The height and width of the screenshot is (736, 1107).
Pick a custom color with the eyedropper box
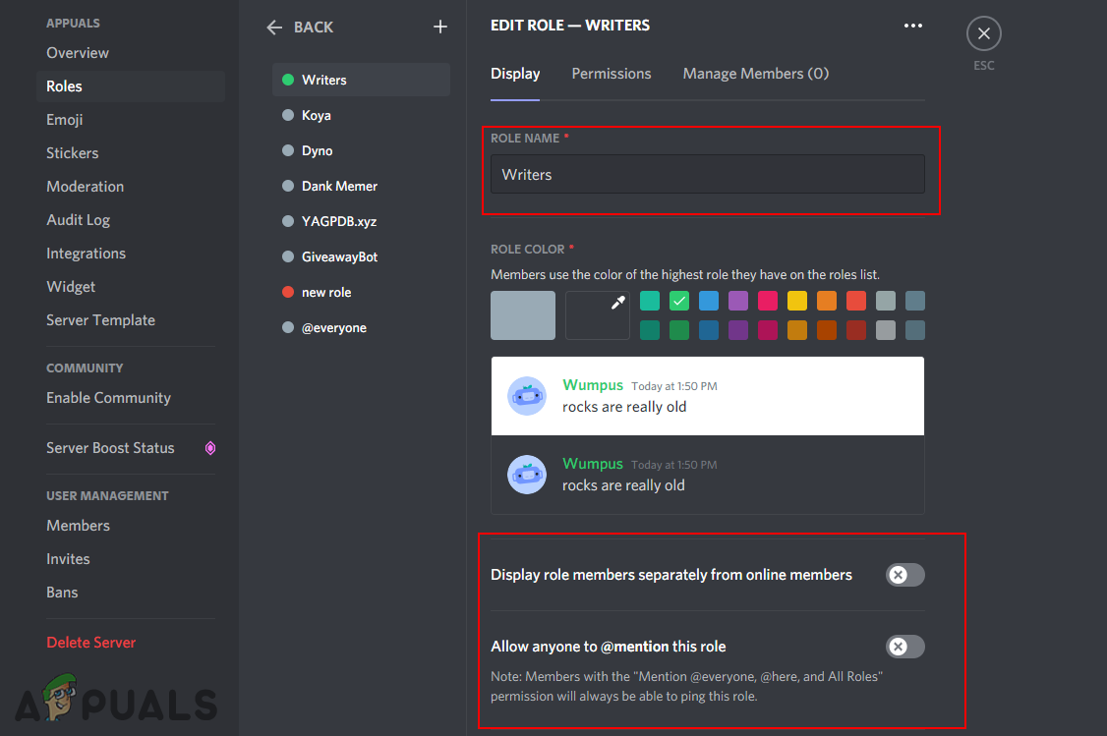[598, 315]
